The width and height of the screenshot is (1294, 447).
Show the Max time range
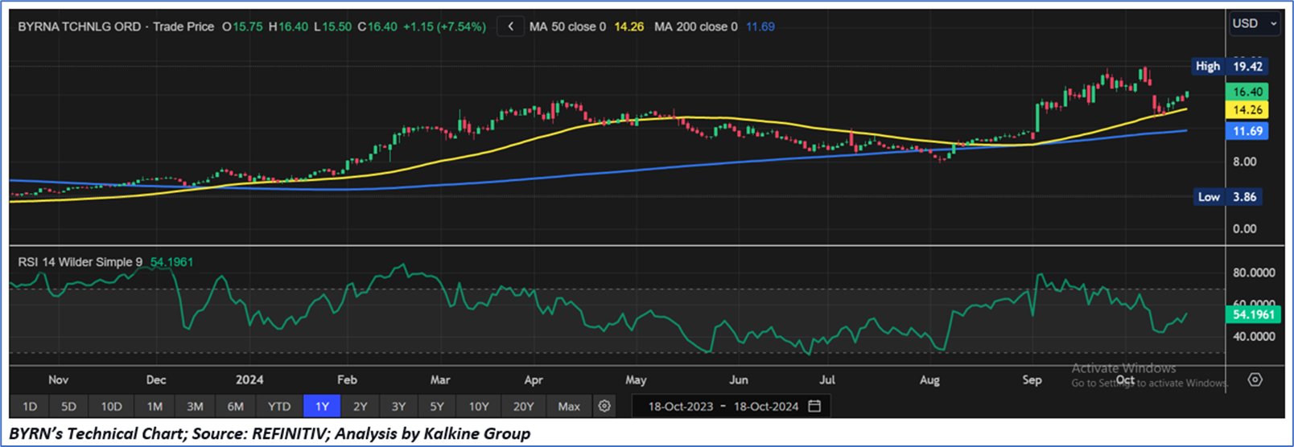[x=568, y=406]
